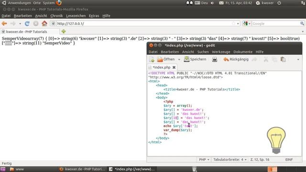Open kwoxer user menu

[x=265, y=3]
